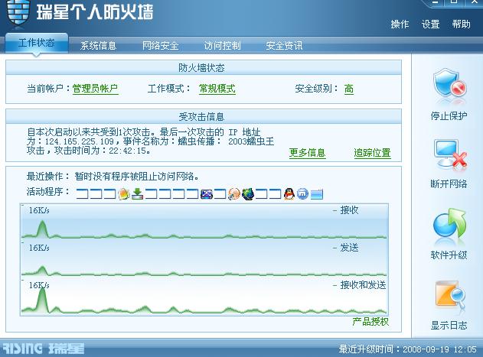Image resolution: width=483 pixels, height=357 pixels.
Task: Click the 停止保护 shield icon
Action: 449,85
